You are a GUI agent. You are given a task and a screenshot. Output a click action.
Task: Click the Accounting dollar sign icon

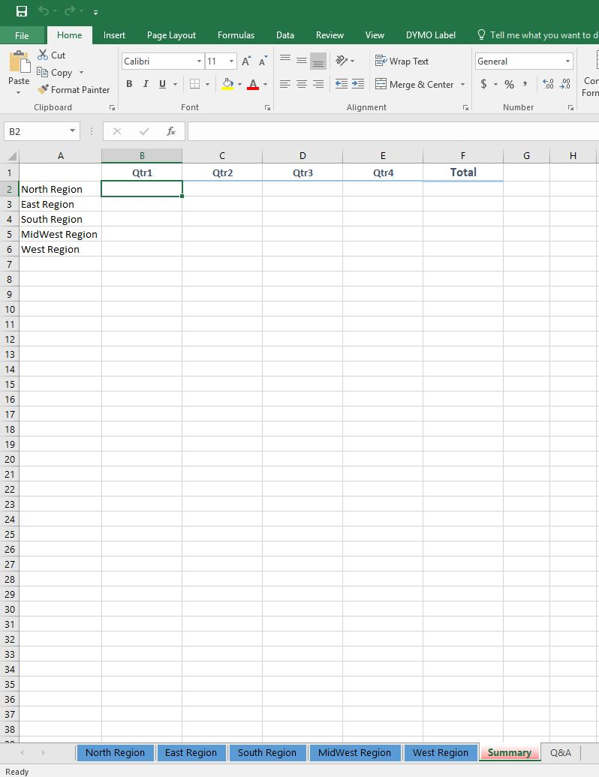[x=483, y=84]
